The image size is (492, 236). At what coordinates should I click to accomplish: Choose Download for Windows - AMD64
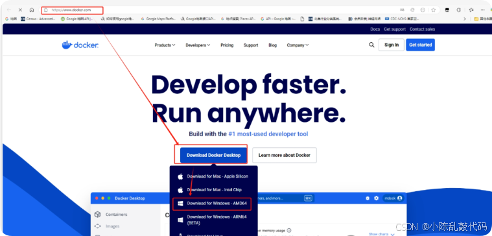coord(212,204)
